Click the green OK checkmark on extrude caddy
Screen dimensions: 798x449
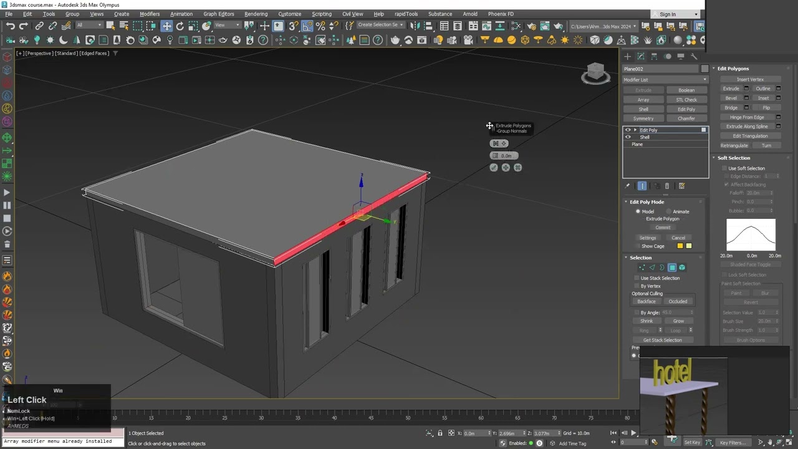pyautogui.click(x=494, y=167)
